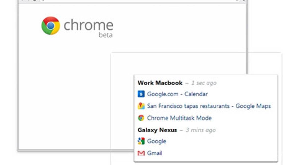Focus the browser address bar
The height and width of the screenshot is (165, 293).
click(x=140, y=1)
